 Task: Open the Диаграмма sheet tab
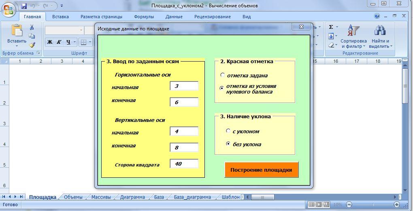pyautogui.click(x=132, y=197)
